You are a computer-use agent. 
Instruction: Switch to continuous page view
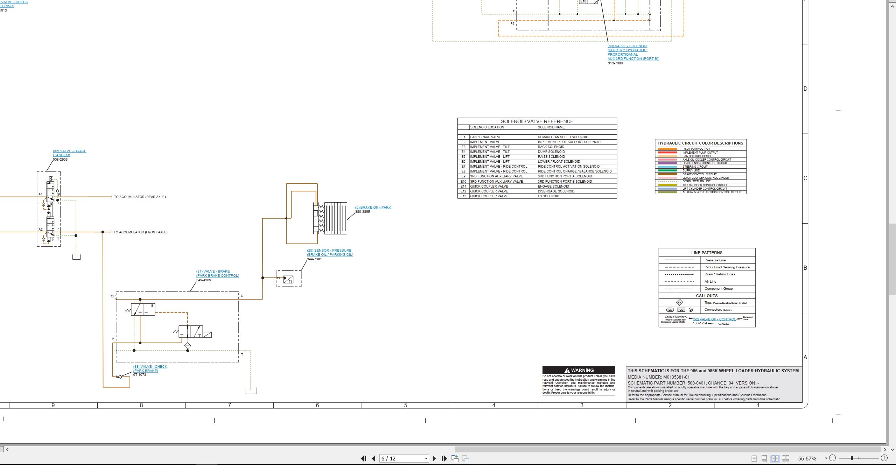point(764,458)
